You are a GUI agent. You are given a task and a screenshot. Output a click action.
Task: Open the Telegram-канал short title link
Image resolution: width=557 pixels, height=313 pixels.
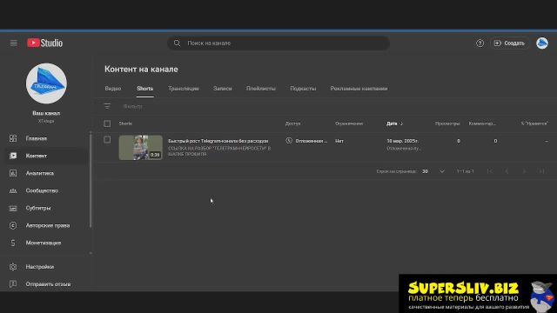pos(218,141)
